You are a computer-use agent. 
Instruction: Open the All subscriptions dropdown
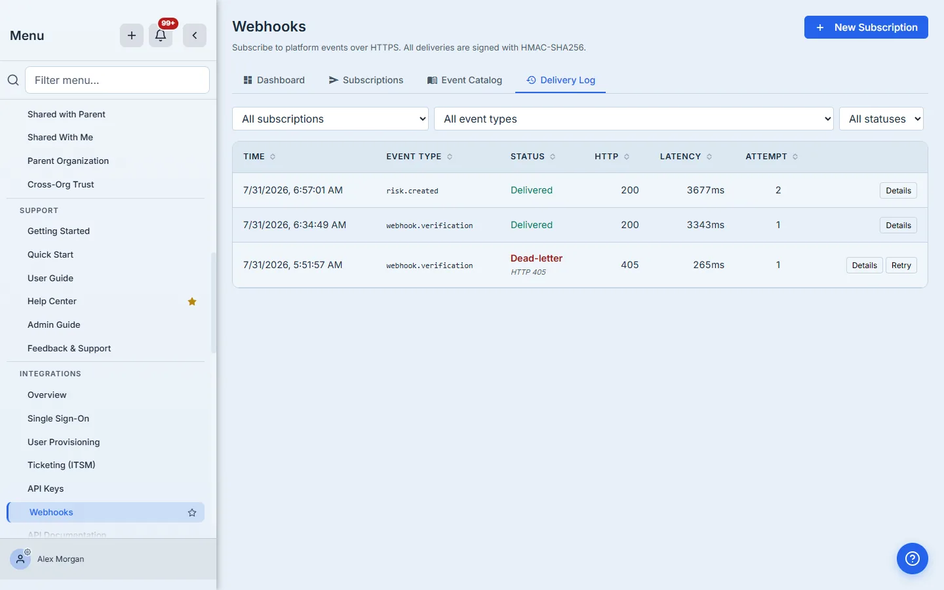[330, 119]
